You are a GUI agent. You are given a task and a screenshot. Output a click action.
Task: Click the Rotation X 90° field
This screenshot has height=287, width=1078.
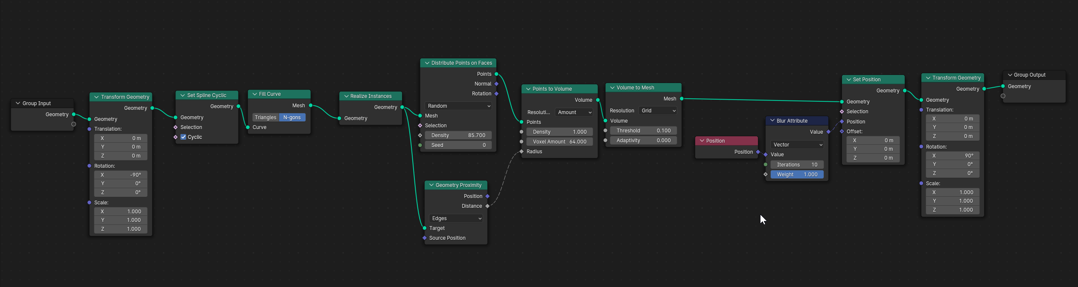(953, 156)
